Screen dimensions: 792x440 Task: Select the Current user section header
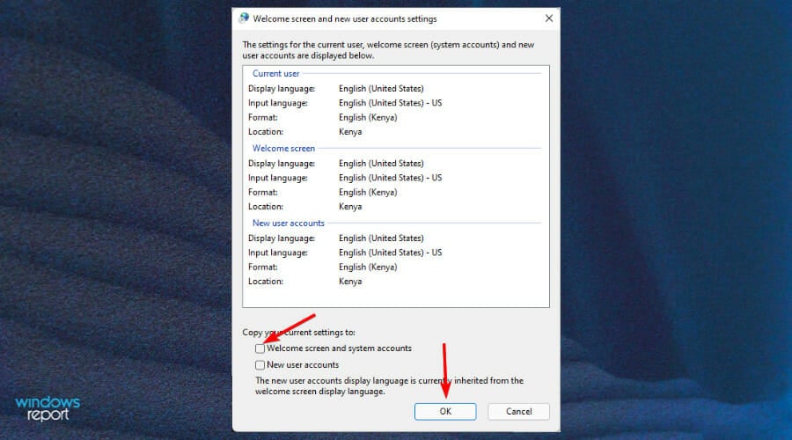click(x=275, y=74)
